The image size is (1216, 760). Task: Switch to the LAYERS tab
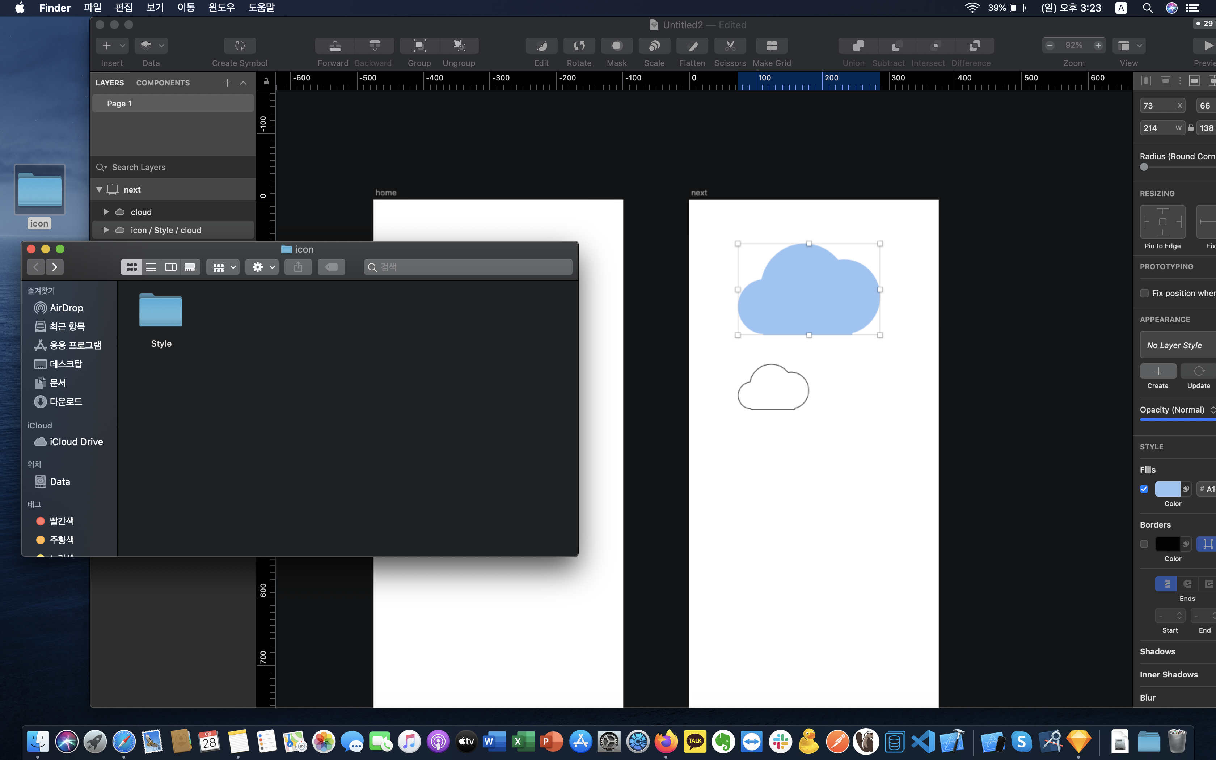(x=110, y=83)
